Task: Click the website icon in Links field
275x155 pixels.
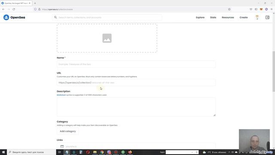Action: coord(62,146)
